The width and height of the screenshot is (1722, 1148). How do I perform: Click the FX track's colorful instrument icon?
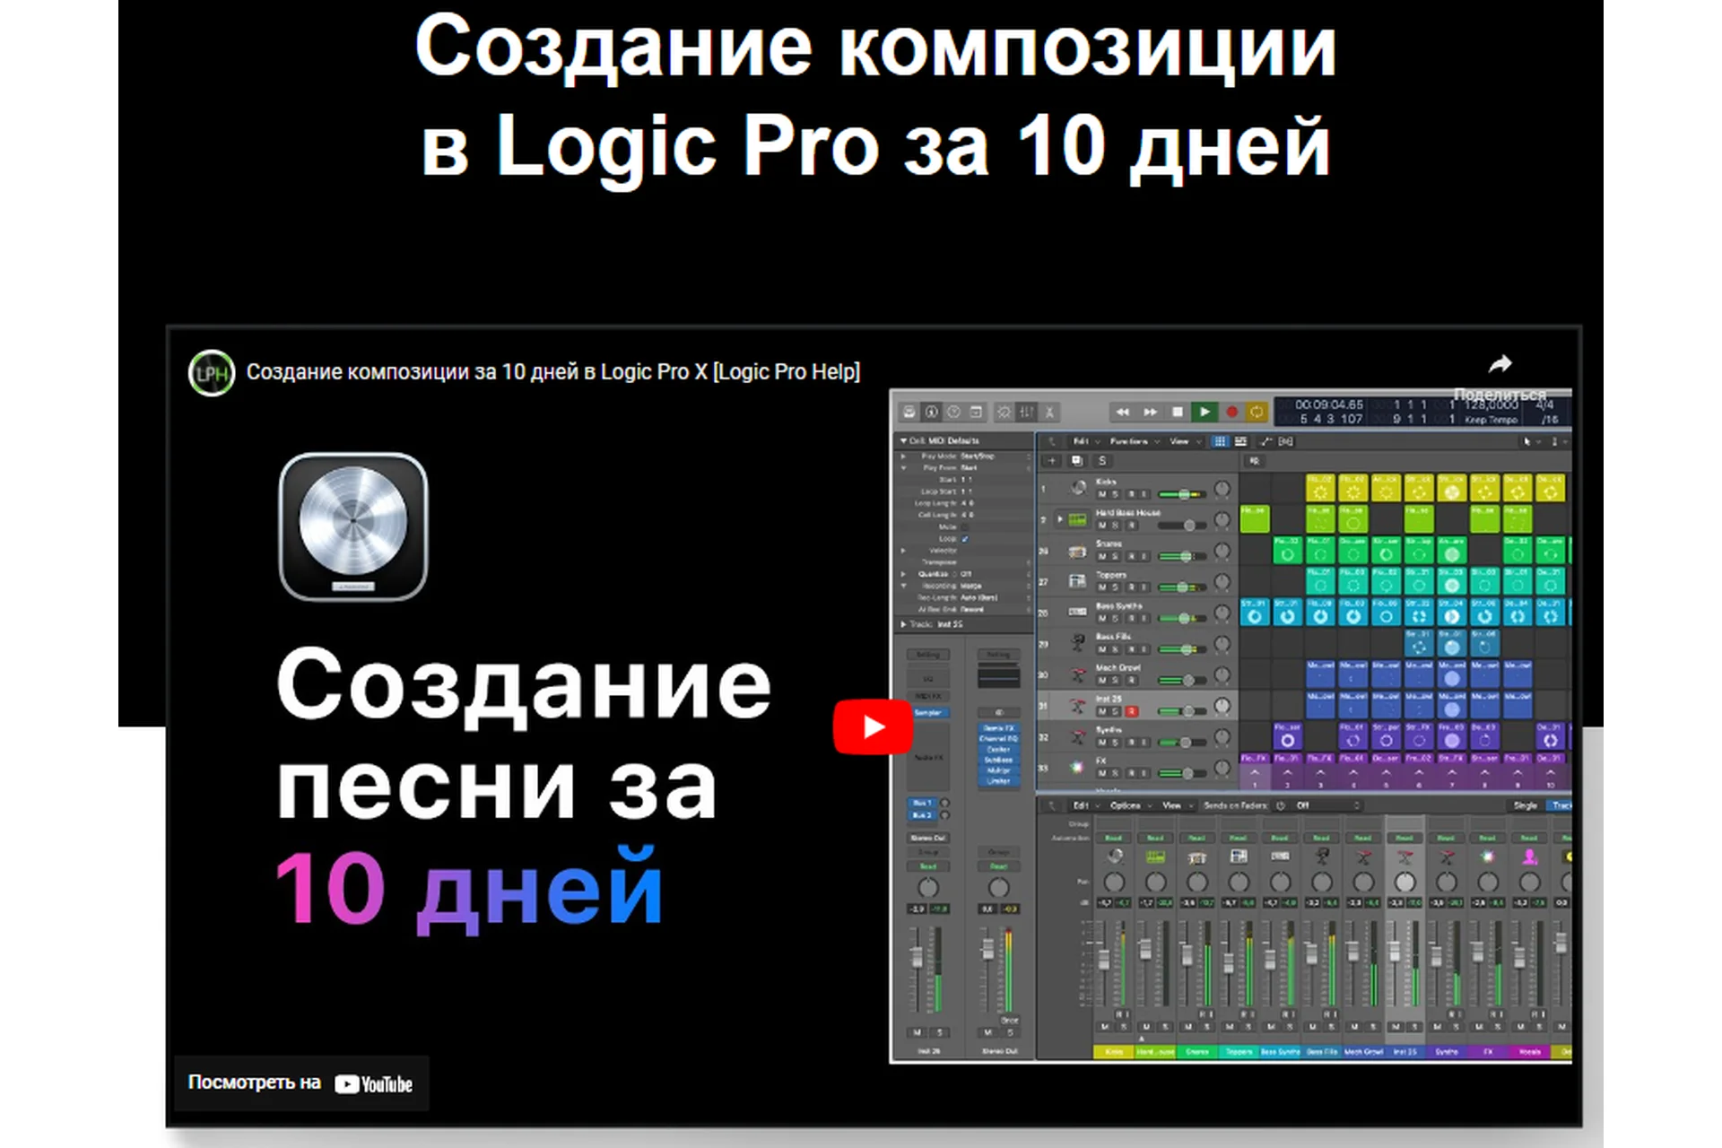[1076, 769]
